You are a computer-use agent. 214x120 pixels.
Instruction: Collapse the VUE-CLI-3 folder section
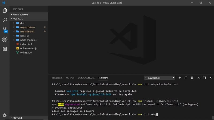(x=12, y=19)
